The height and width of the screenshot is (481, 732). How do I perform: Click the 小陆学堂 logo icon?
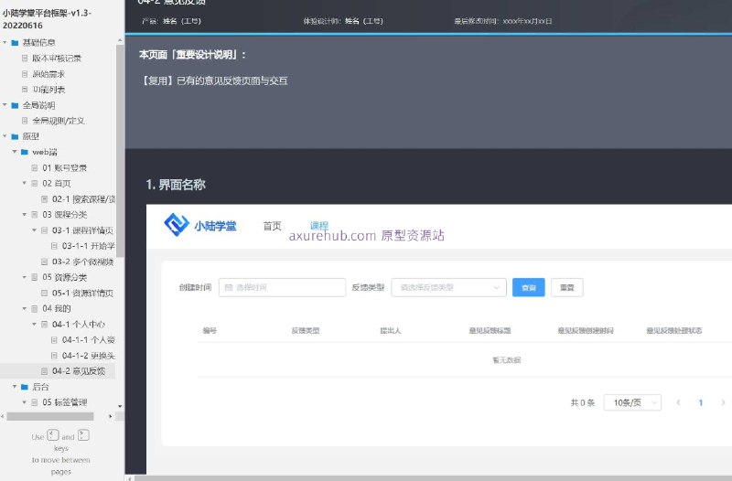click(177, 225)
